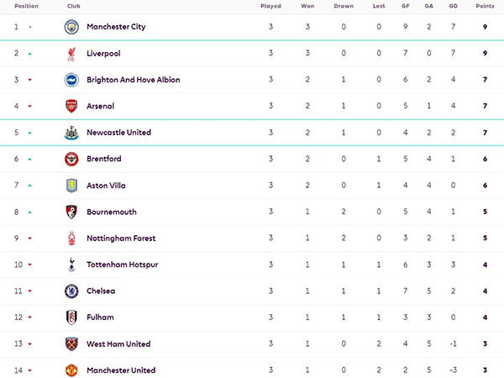Click the Liverpool club crest

[x=71, y=54]
